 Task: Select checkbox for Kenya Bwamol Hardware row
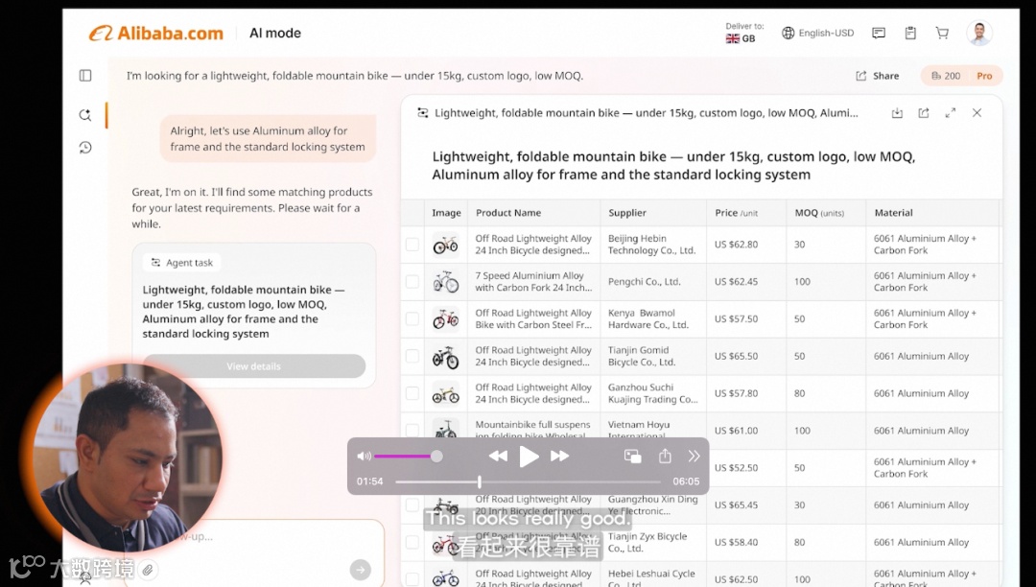coord(412,319)
